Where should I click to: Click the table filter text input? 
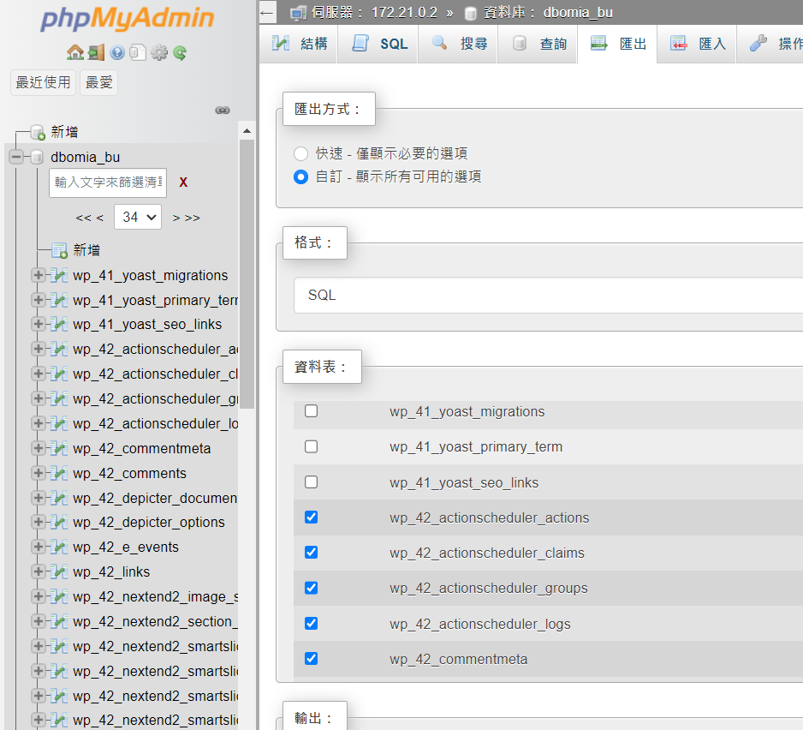[108, 182]
